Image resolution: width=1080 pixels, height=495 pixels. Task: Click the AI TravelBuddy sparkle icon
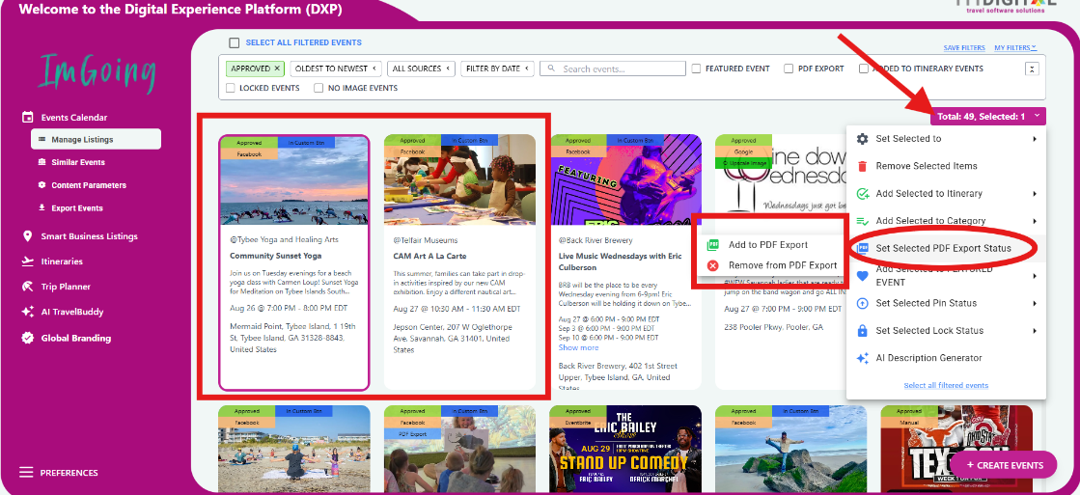[x=28, y=311]
